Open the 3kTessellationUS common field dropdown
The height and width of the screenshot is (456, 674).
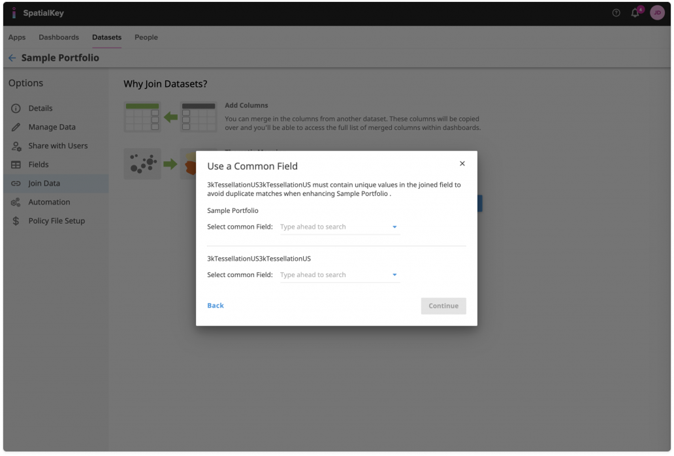point(394,274)
